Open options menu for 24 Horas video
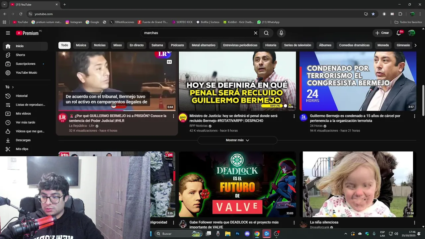Viewport: 425px width, 239px height. point(414,116)
